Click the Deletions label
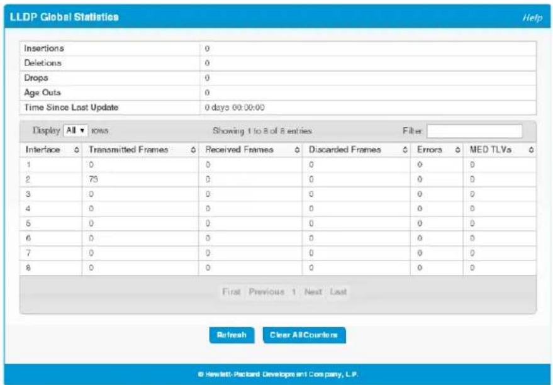The image size is (553, 385). (43, 63)
